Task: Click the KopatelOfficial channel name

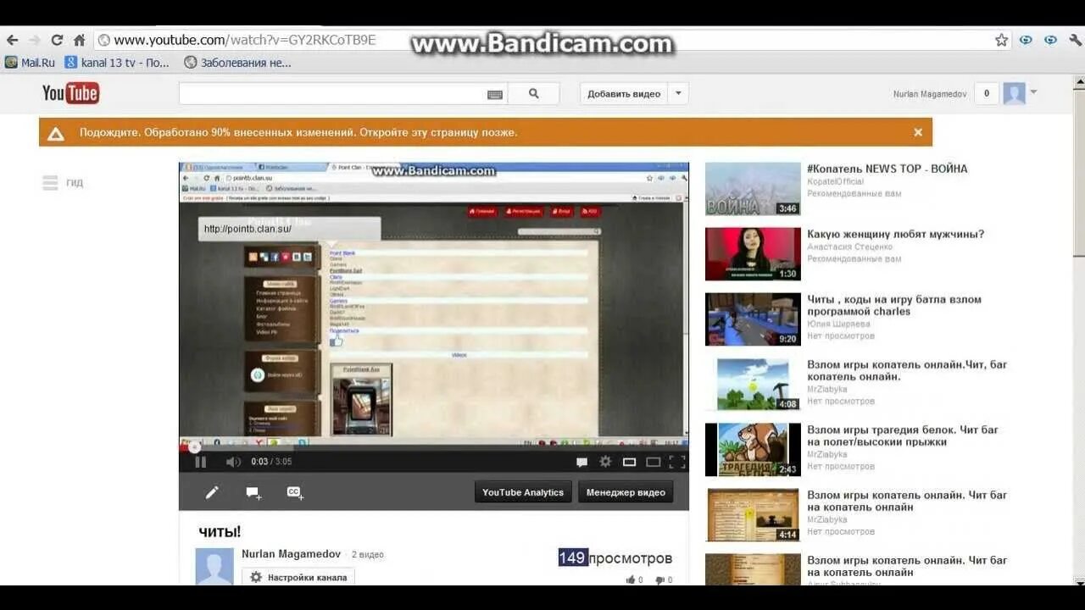Action: 835,181
